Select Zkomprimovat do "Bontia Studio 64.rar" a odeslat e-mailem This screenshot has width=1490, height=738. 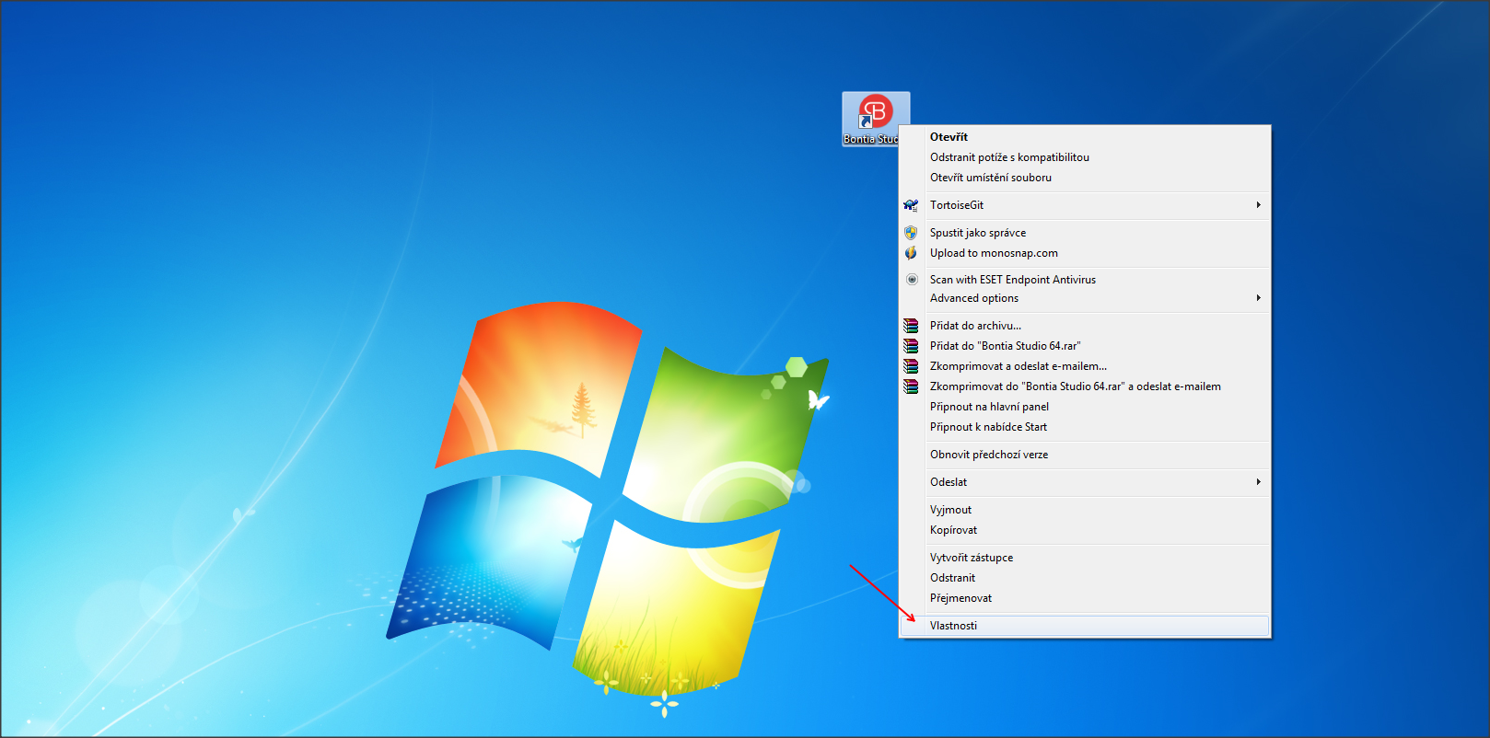click(1085, 386)
